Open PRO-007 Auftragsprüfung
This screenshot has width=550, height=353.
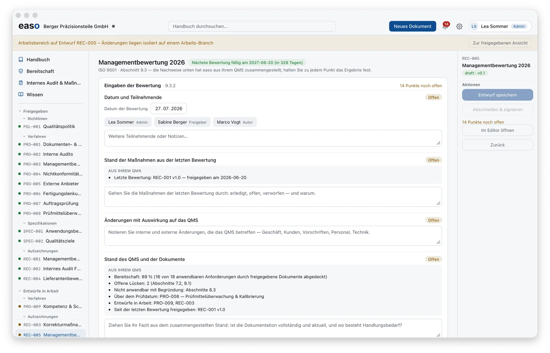pos(51,203)
